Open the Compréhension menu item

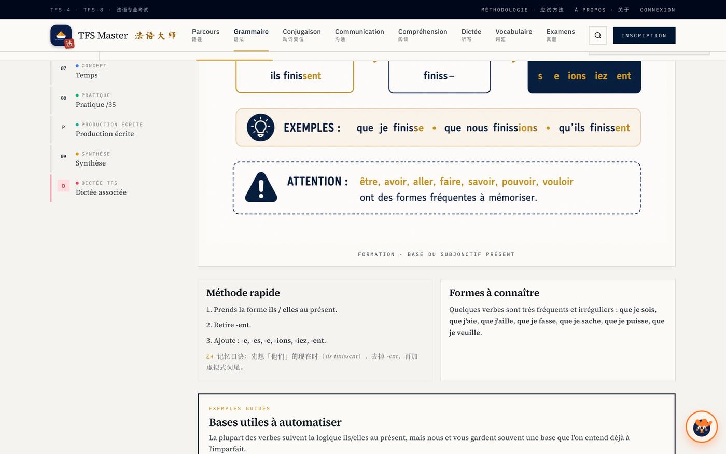click(x=423, y=35)
